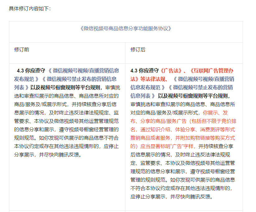256x212 pixels.
Task: Click the "修订前" column header
Action: 21,50
